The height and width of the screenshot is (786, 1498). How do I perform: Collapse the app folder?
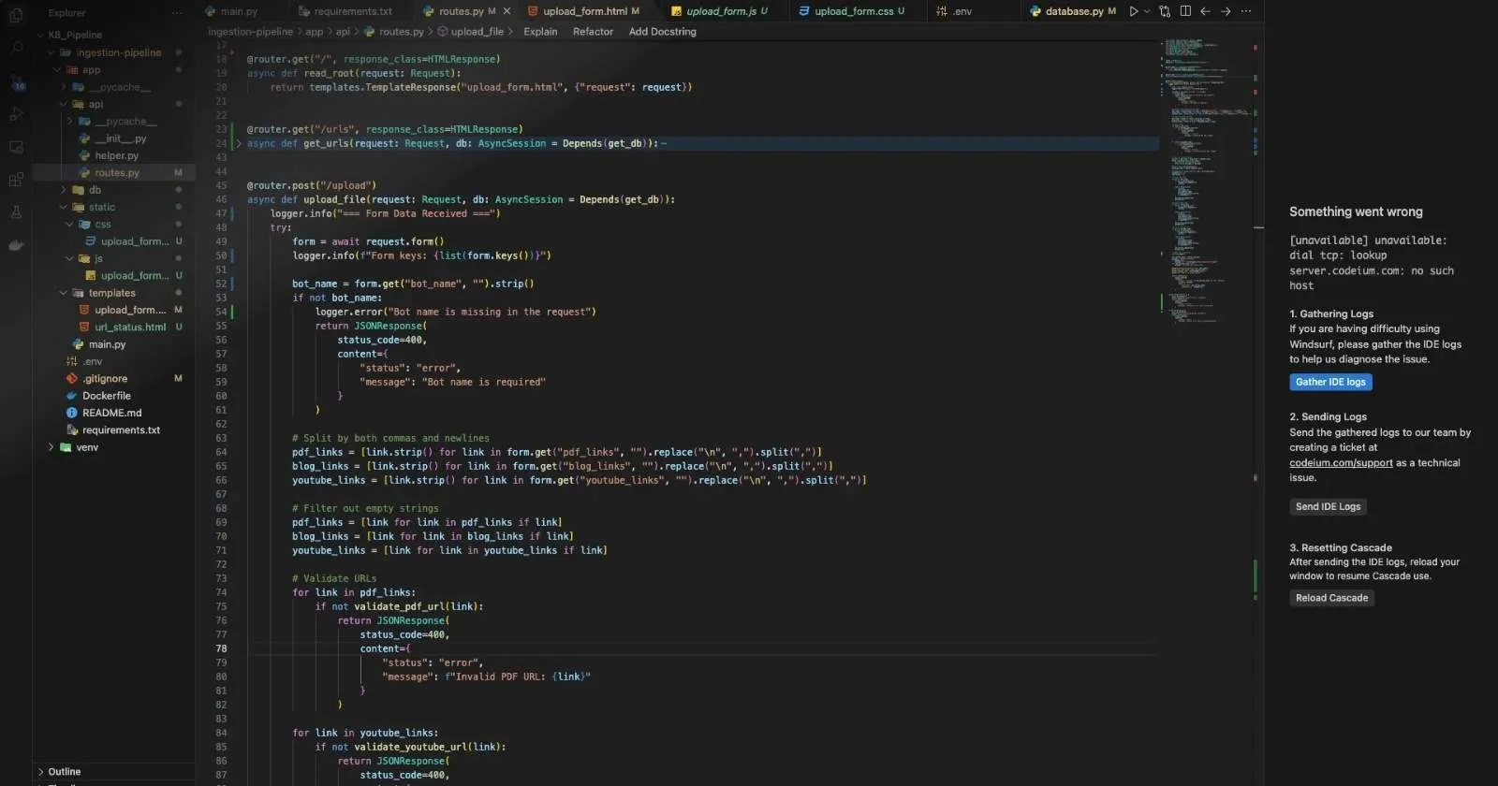pos(57,70)
